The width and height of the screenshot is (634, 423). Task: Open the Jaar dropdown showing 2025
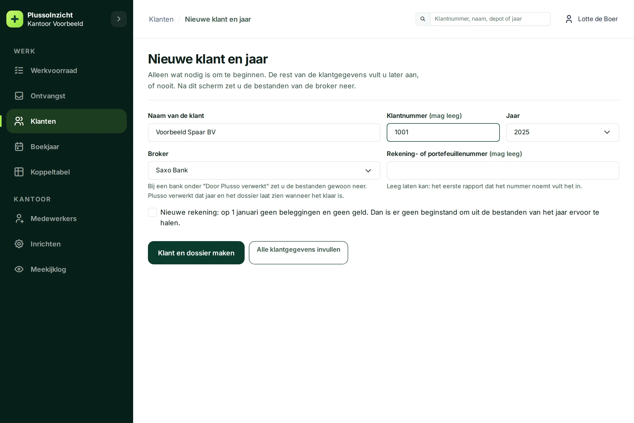point(562,132)
